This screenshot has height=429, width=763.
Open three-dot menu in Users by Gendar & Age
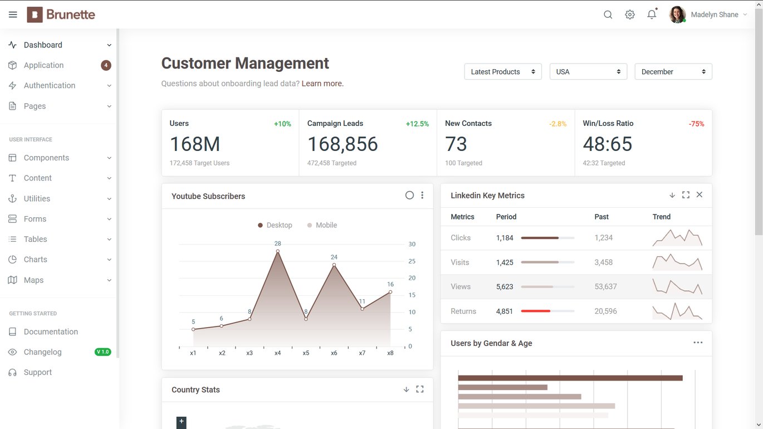(698, 343)
